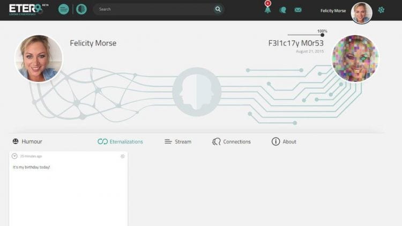The image size is (402, 226).
Task: Click the pixelated counterpart avatar
Action: (355, 58)
